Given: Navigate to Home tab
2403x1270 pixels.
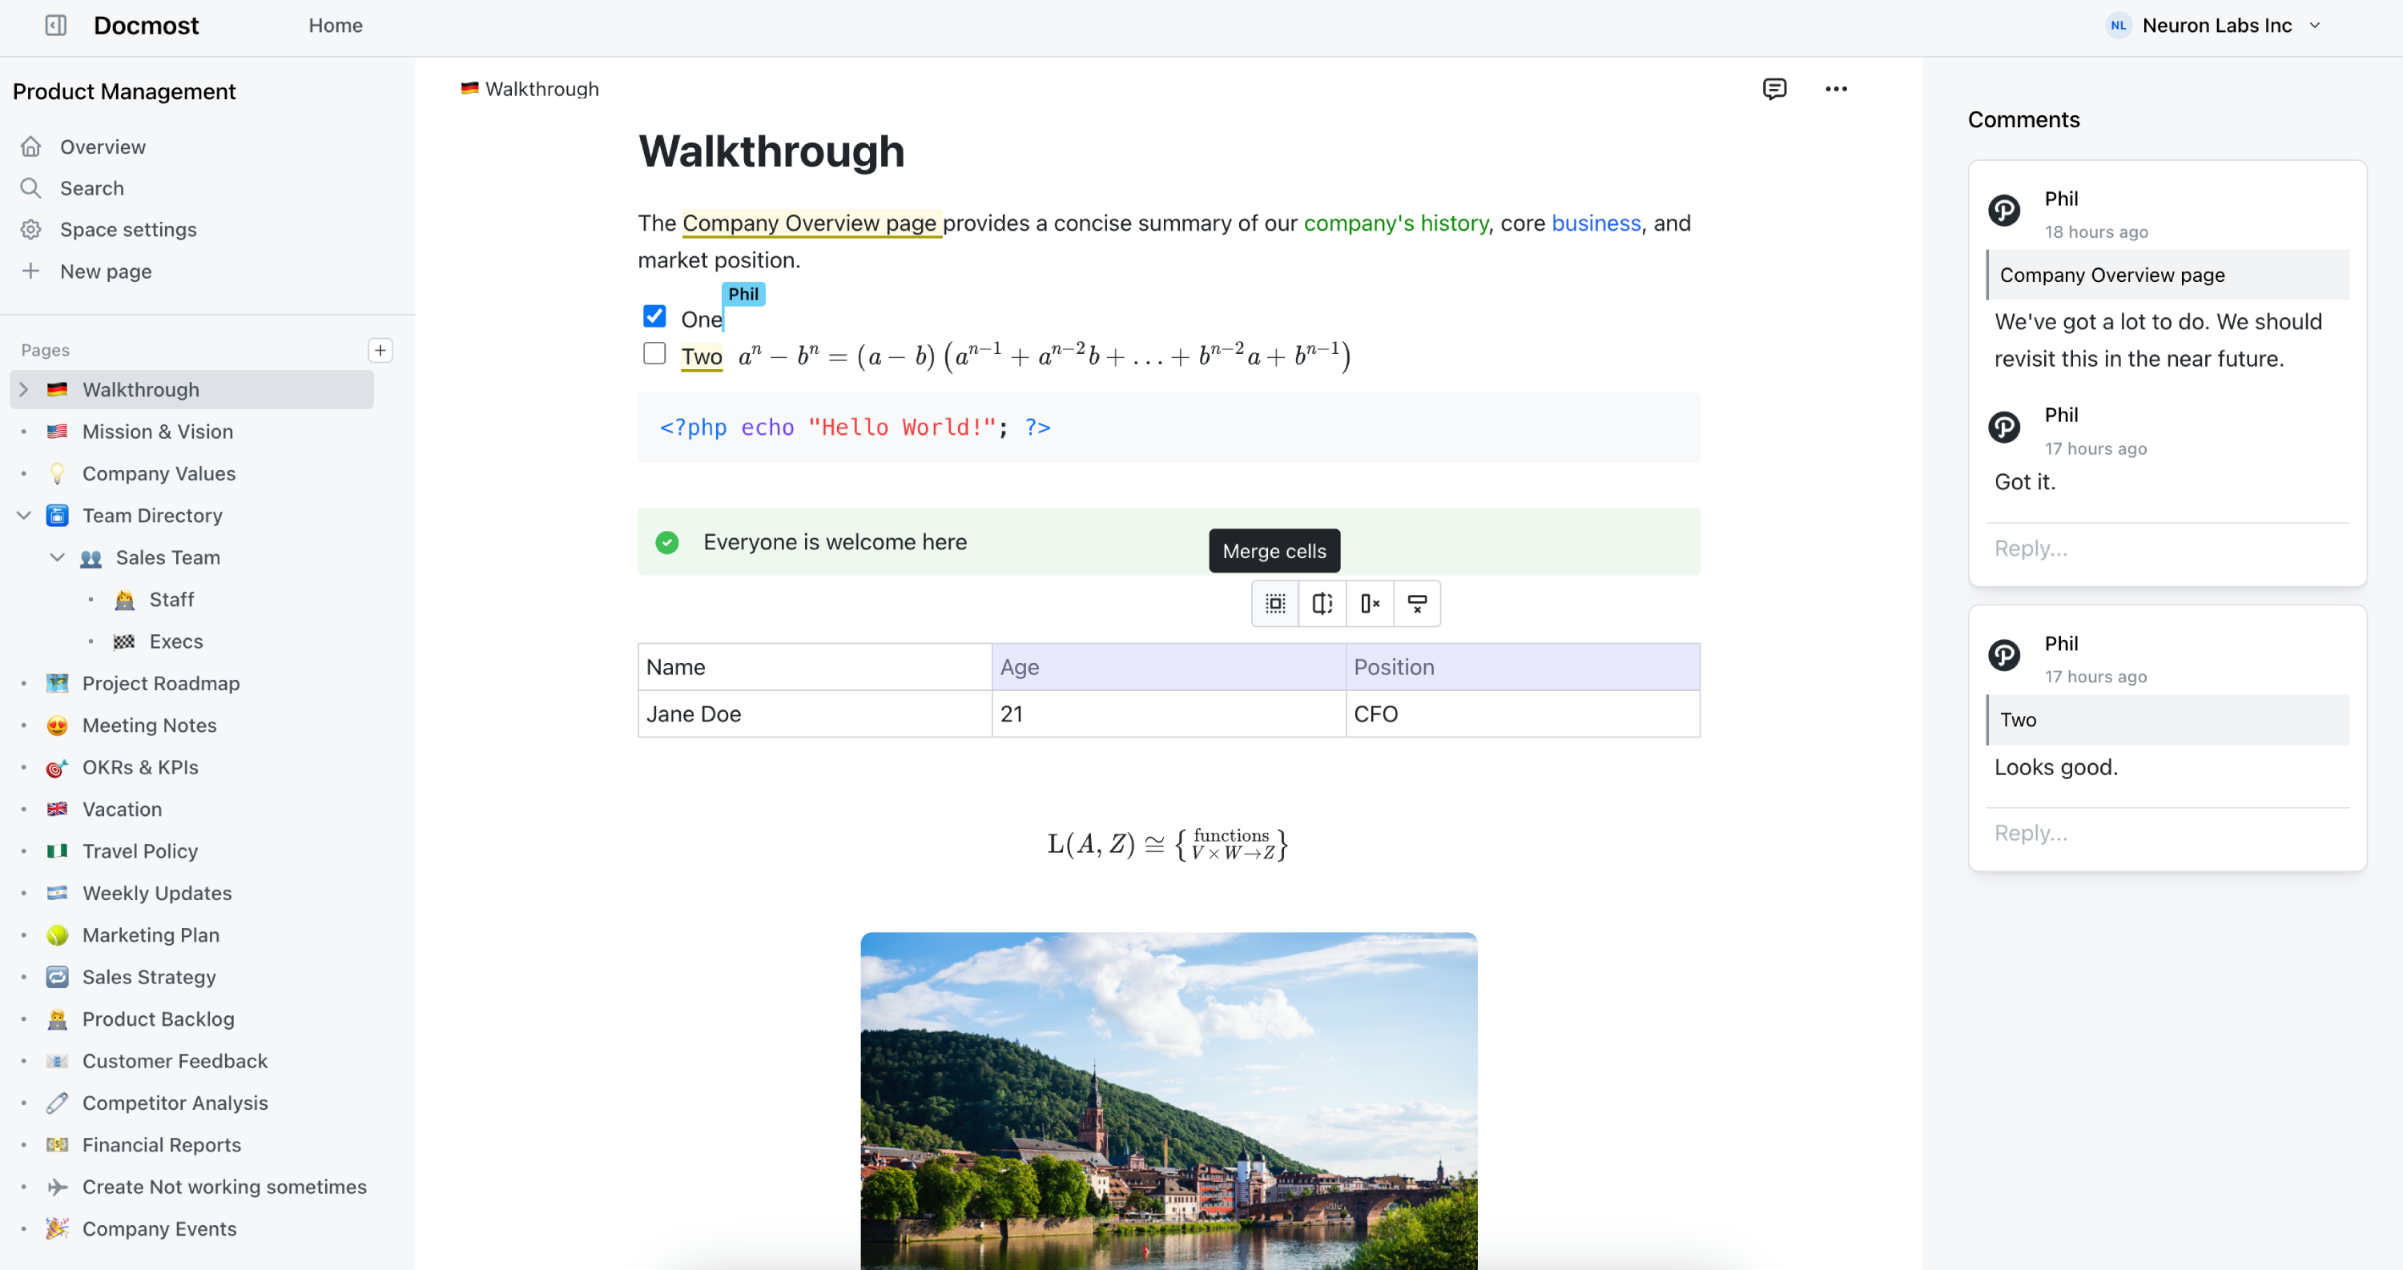Looking at the screenshot, I should [336, 24].
